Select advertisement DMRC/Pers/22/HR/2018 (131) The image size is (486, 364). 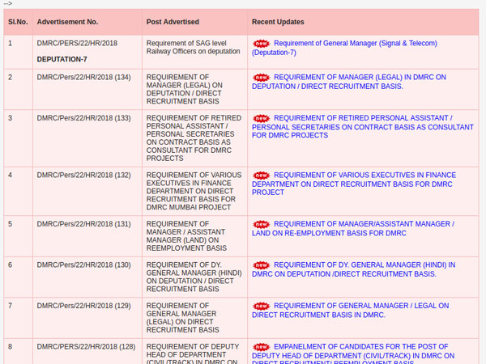coord(84,224)
